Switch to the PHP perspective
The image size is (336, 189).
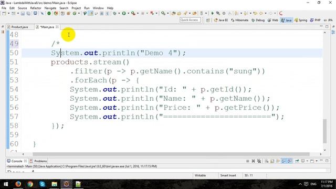[x=315, y=20]
